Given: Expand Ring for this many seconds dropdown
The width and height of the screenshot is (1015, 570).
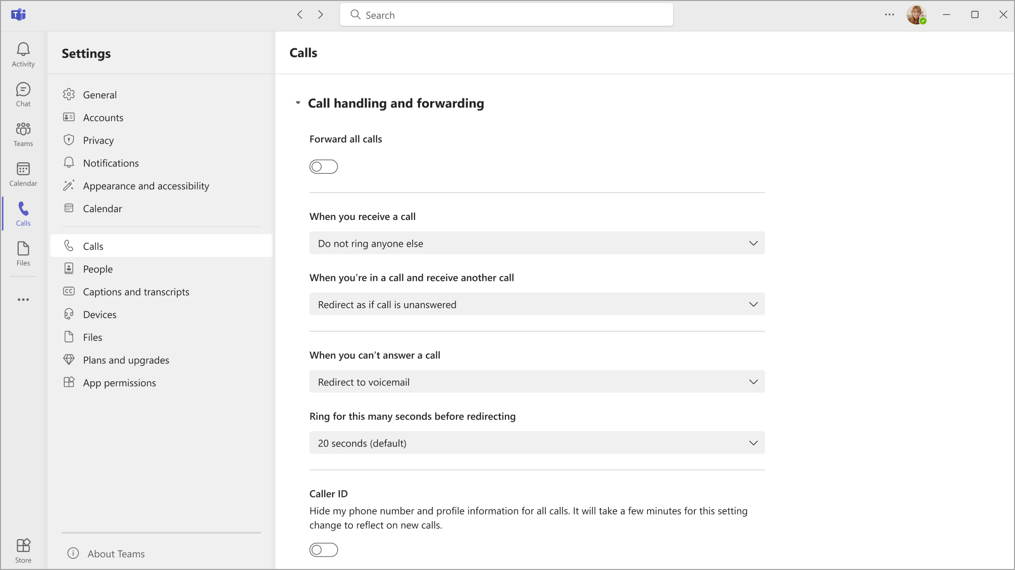Looking at the screenshot, I should click(536, 443).
